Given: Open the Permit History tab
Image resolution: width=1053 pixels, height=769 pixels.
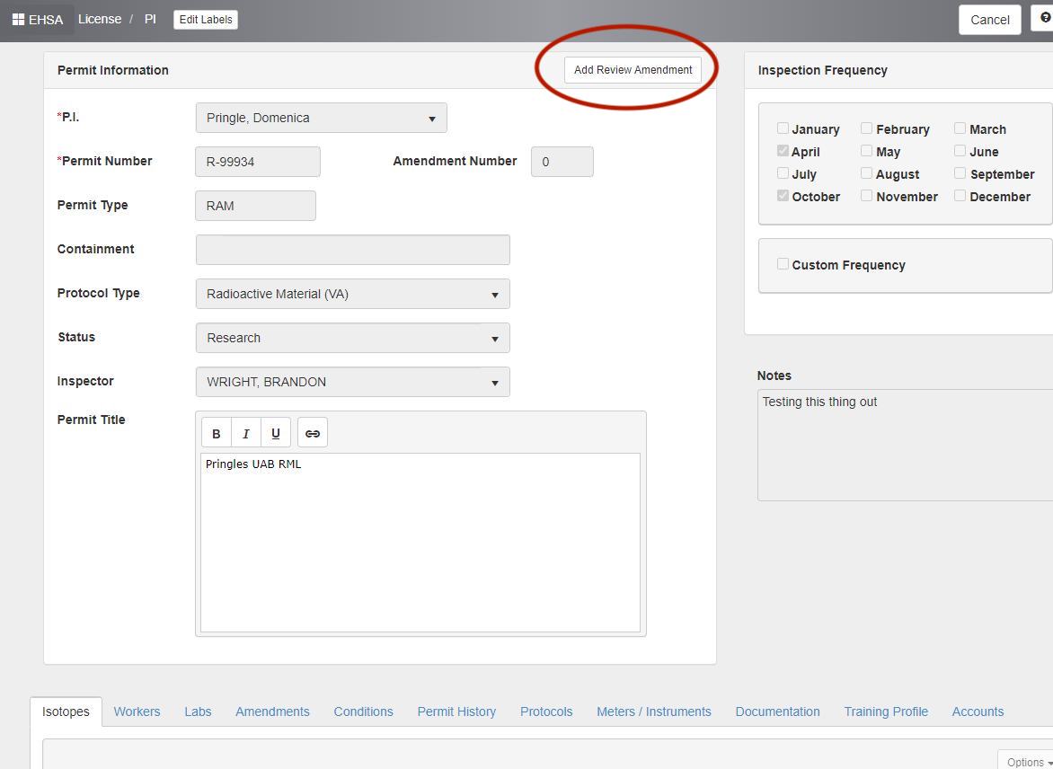Looking at the screenshot, I should click(x=456, y=712).
